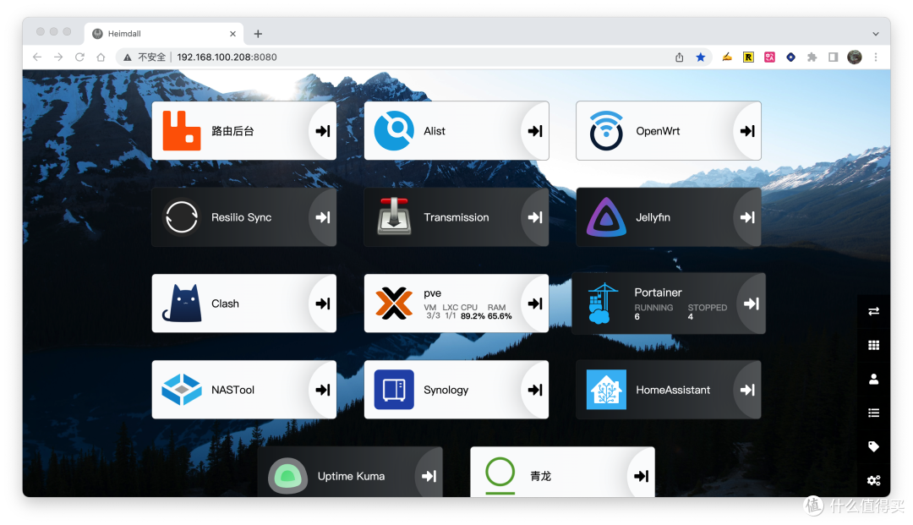The width and height of the screenshot is (913, 525).
Task: Launch 青龙 using its arrow button
Action: pos(642,475)
